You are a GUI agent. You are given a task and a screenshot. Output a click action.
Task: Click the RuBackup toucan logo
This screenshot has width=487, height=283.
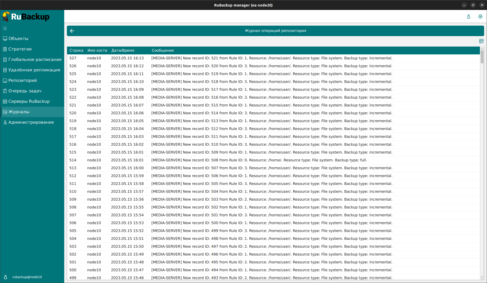(6, 16)
